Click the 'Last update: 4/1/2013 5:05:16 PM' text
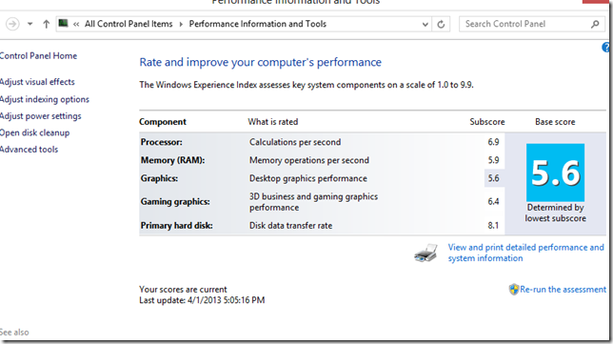This screenshot has width=613, height=344. 202,300
